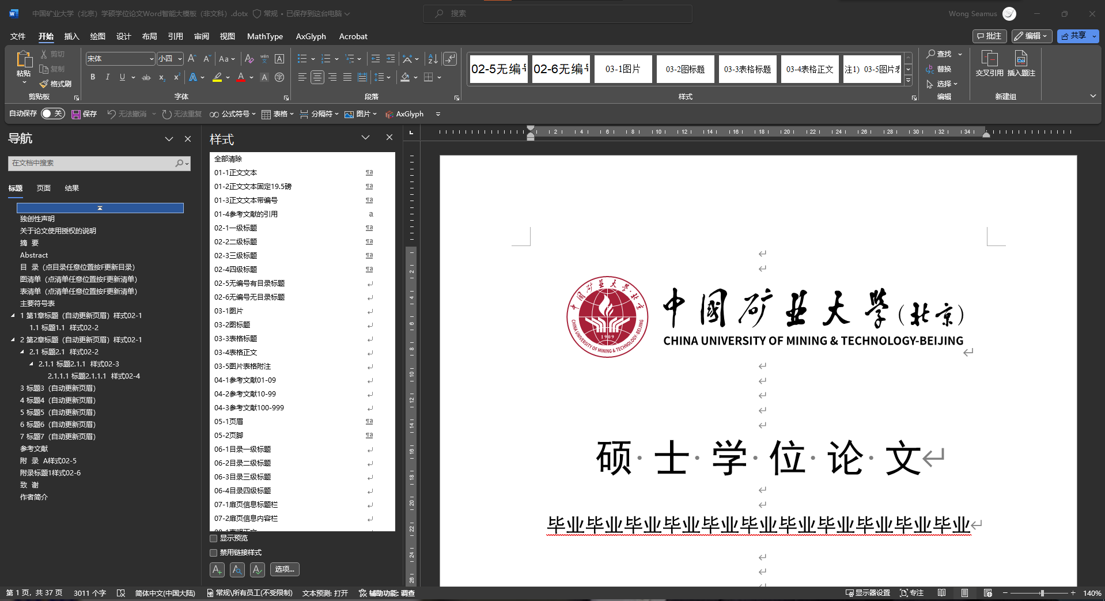Check the 禁用链接样式 option
The width and height of the screenshot is (1105, 601).
pyautogui.click(x=213, y=552)
